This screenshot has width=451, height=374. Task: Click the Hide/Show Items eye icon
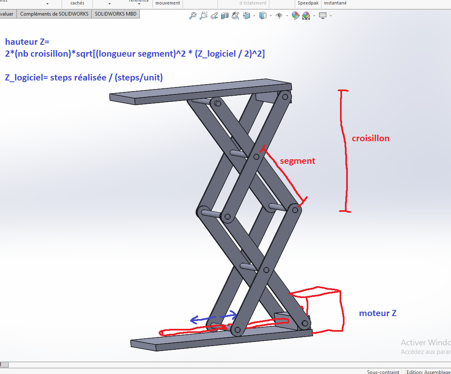[x=279, y=16]
